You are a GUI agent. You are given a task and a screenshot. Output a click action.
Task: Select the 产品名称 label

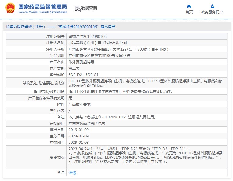pyautogui.click(x=57, y=62)
